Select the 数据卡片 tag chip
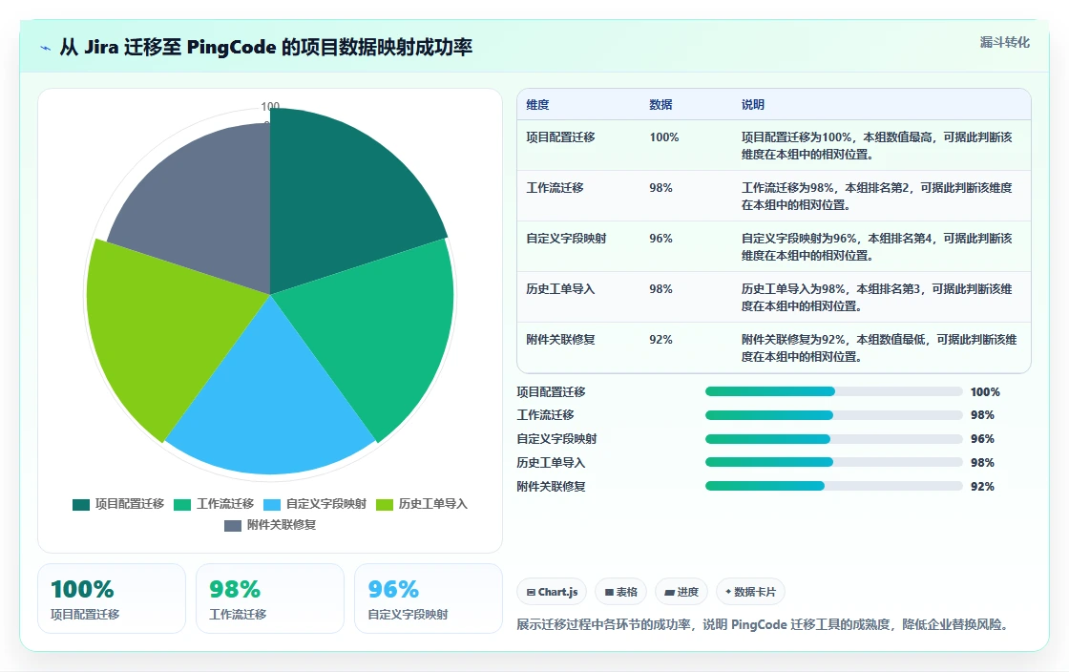The height and width of the screenshot is (672, 1069). pos(750,592)
